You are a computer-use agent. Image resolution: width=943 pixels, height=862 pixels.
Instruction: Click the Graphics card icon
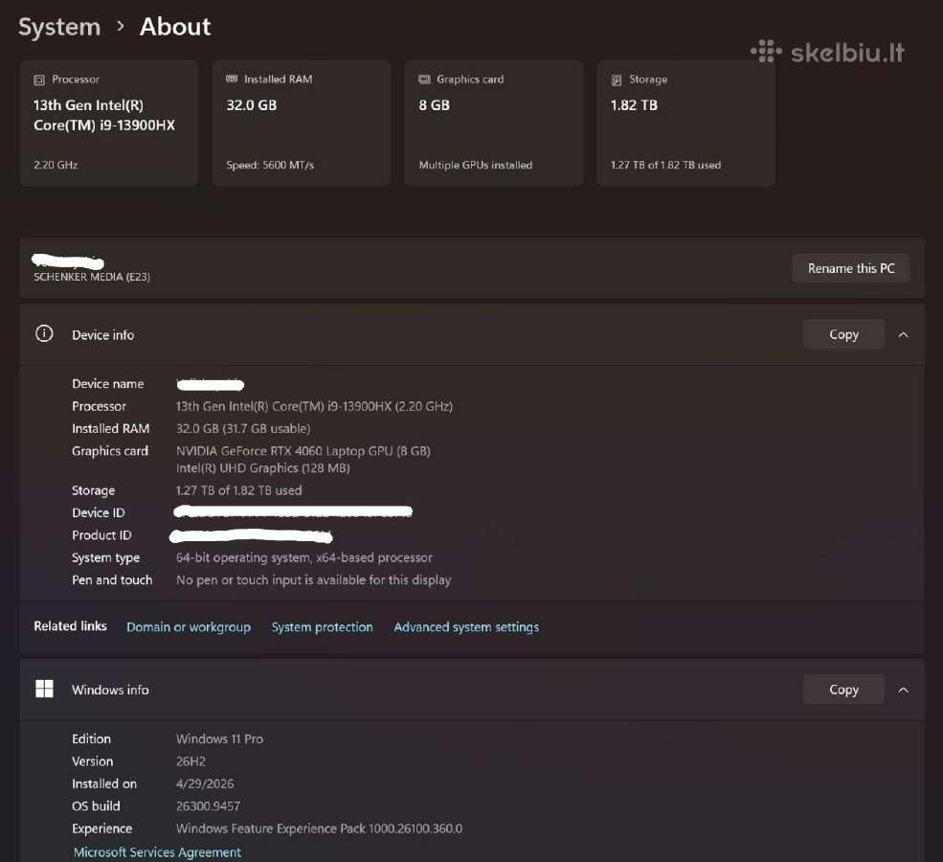(425, 79)
